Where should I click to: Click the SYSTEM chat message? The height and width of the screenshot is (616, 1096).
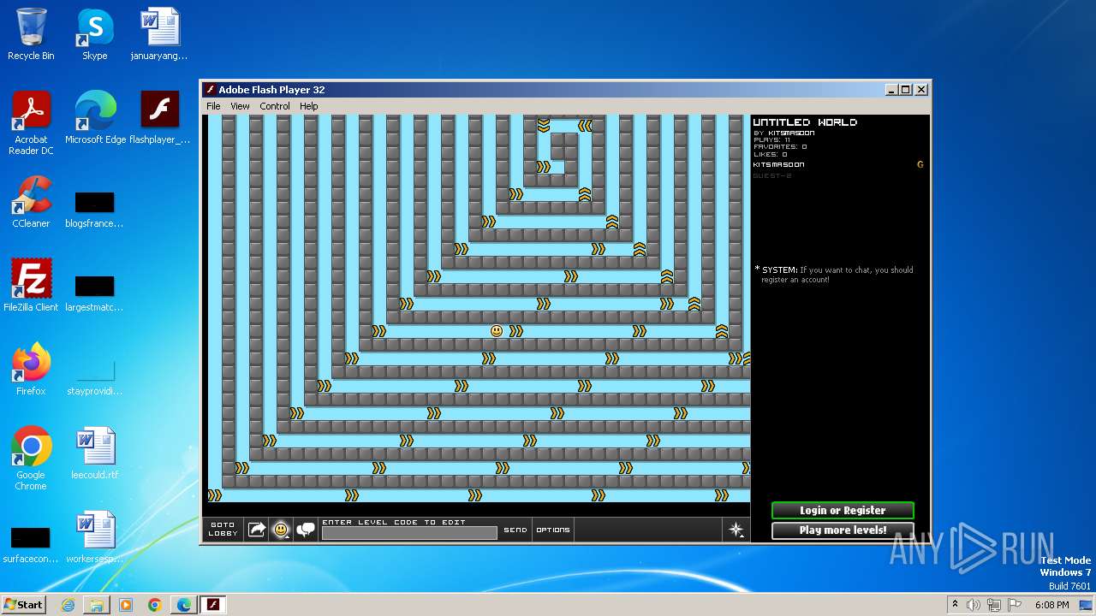pyautogui.click(x=834, y=275)
